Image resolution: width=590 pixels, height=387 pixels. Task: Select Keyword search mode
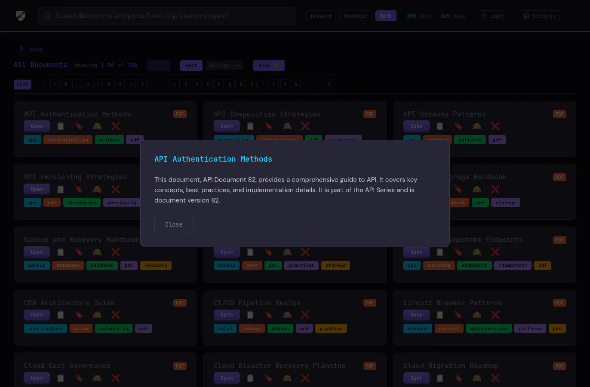coord(321,16)
